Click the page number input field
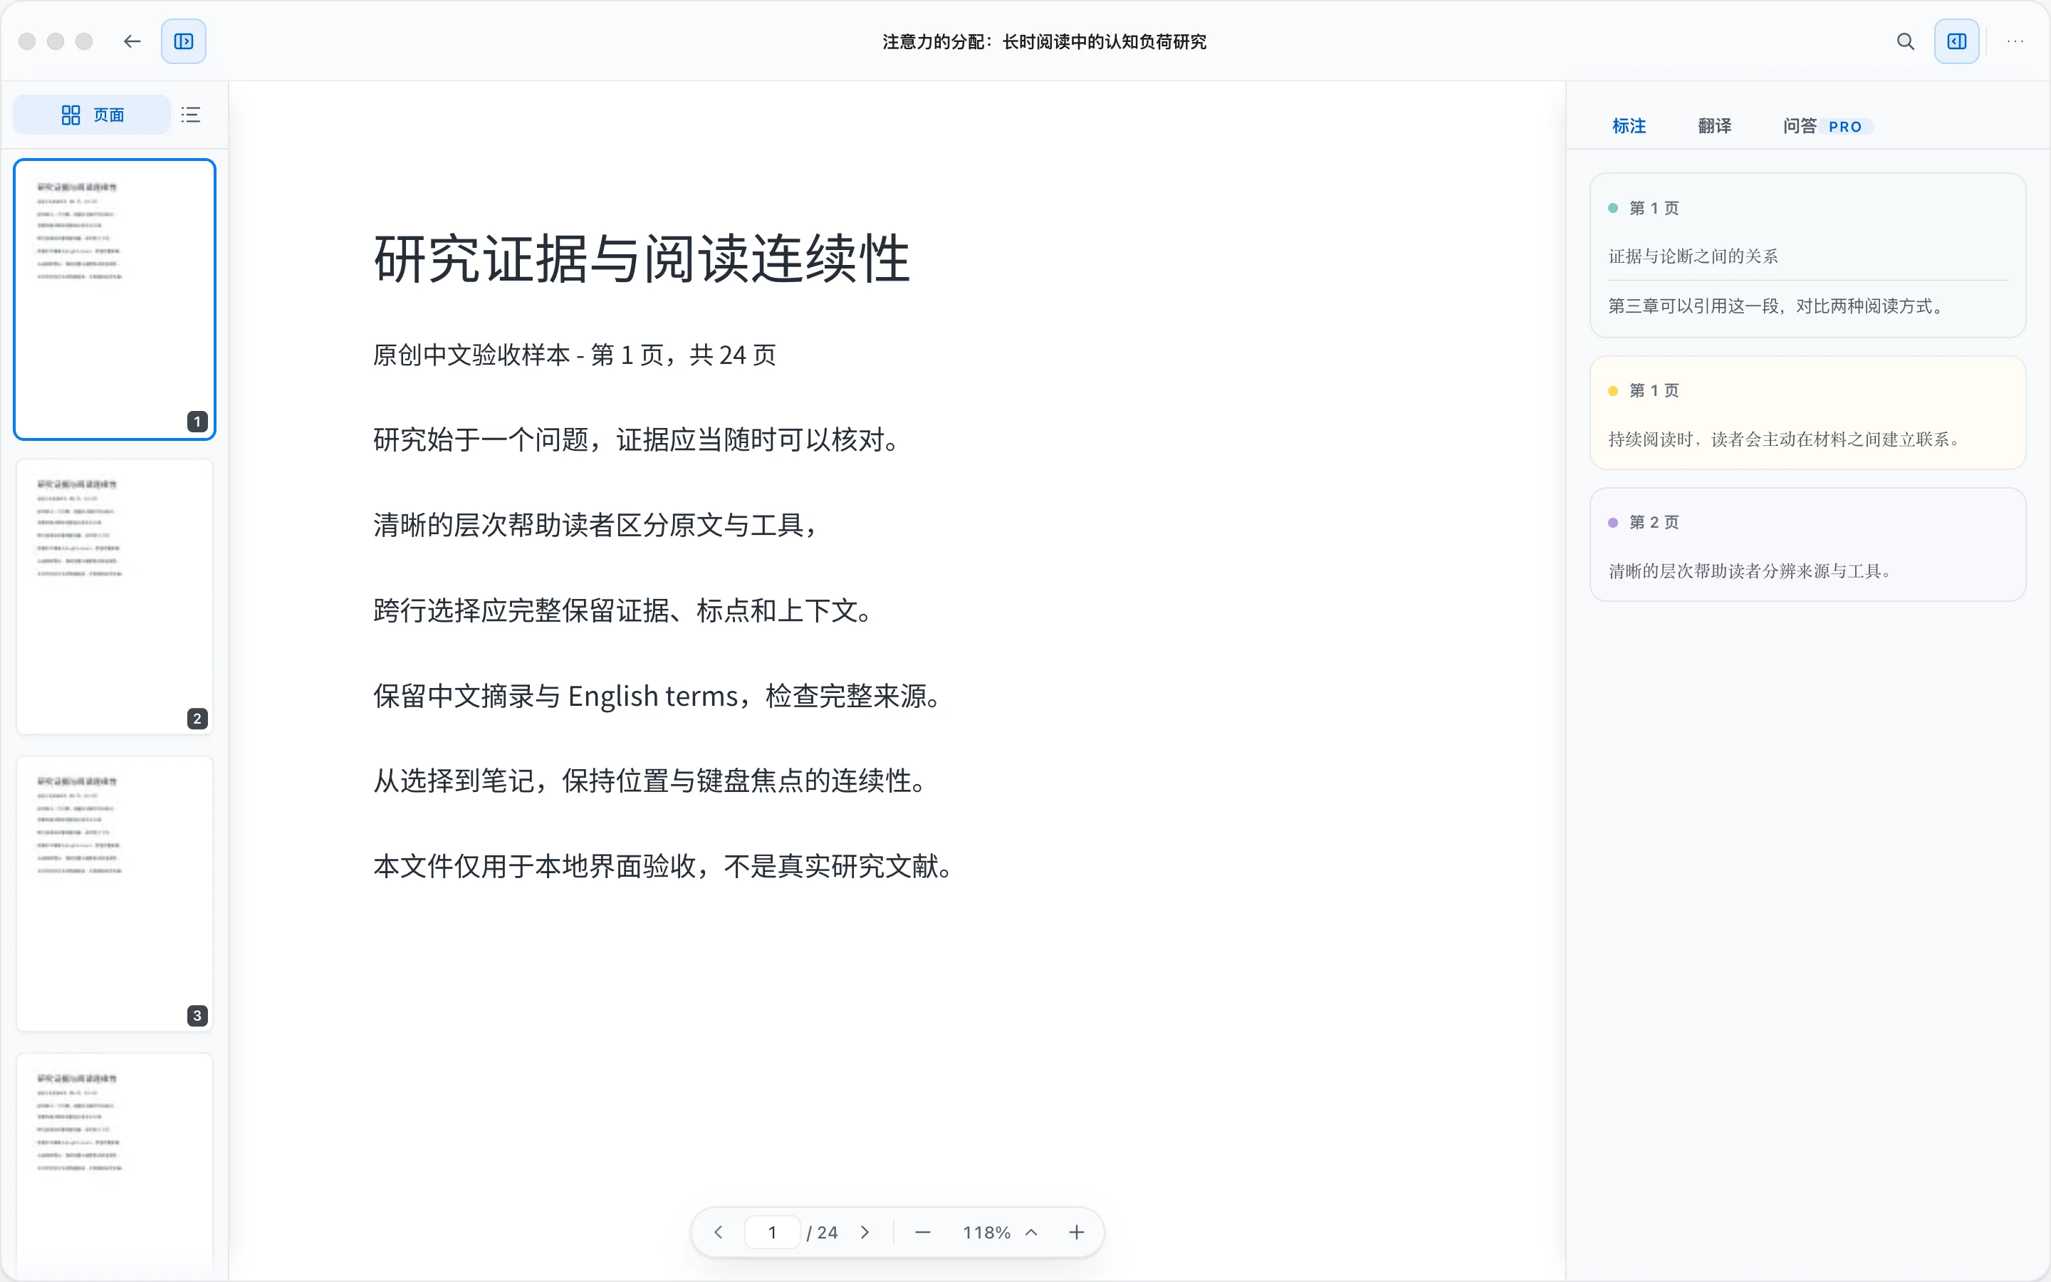Viewport: 2051px width, 1282px height. click(x=772, y=1232)
